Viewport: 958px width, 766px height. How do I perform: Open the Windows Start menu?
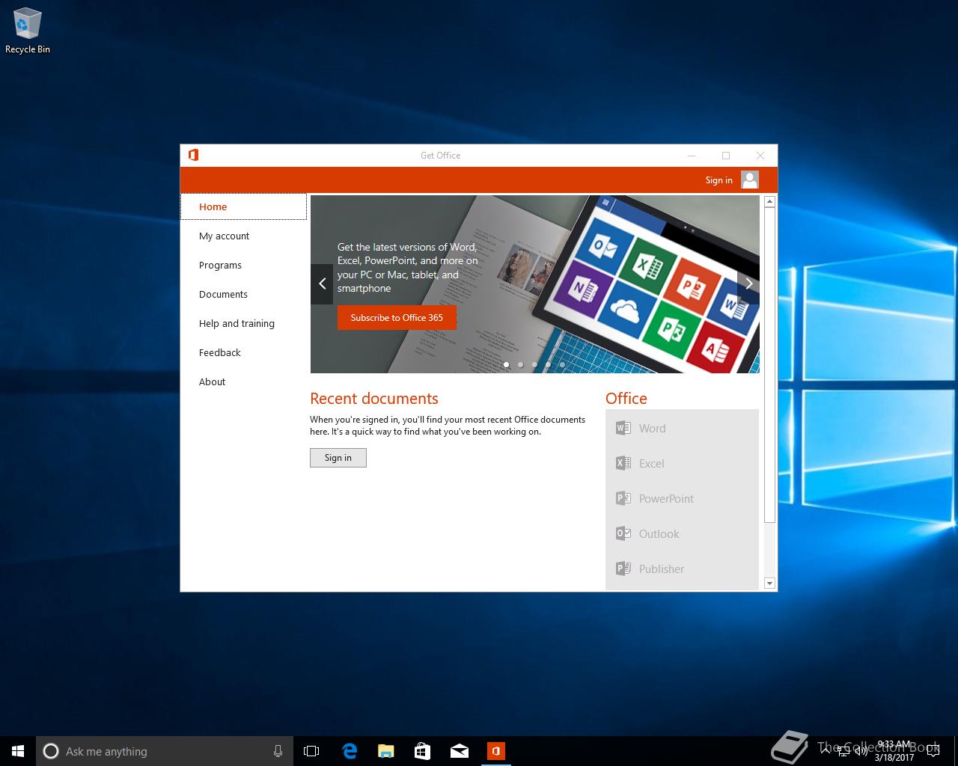coord(18,751)
